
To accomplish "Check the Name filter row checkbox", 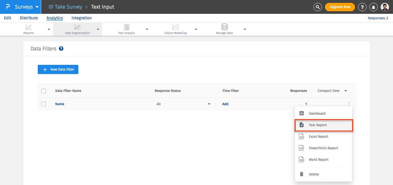I will [x=44, y=104].
